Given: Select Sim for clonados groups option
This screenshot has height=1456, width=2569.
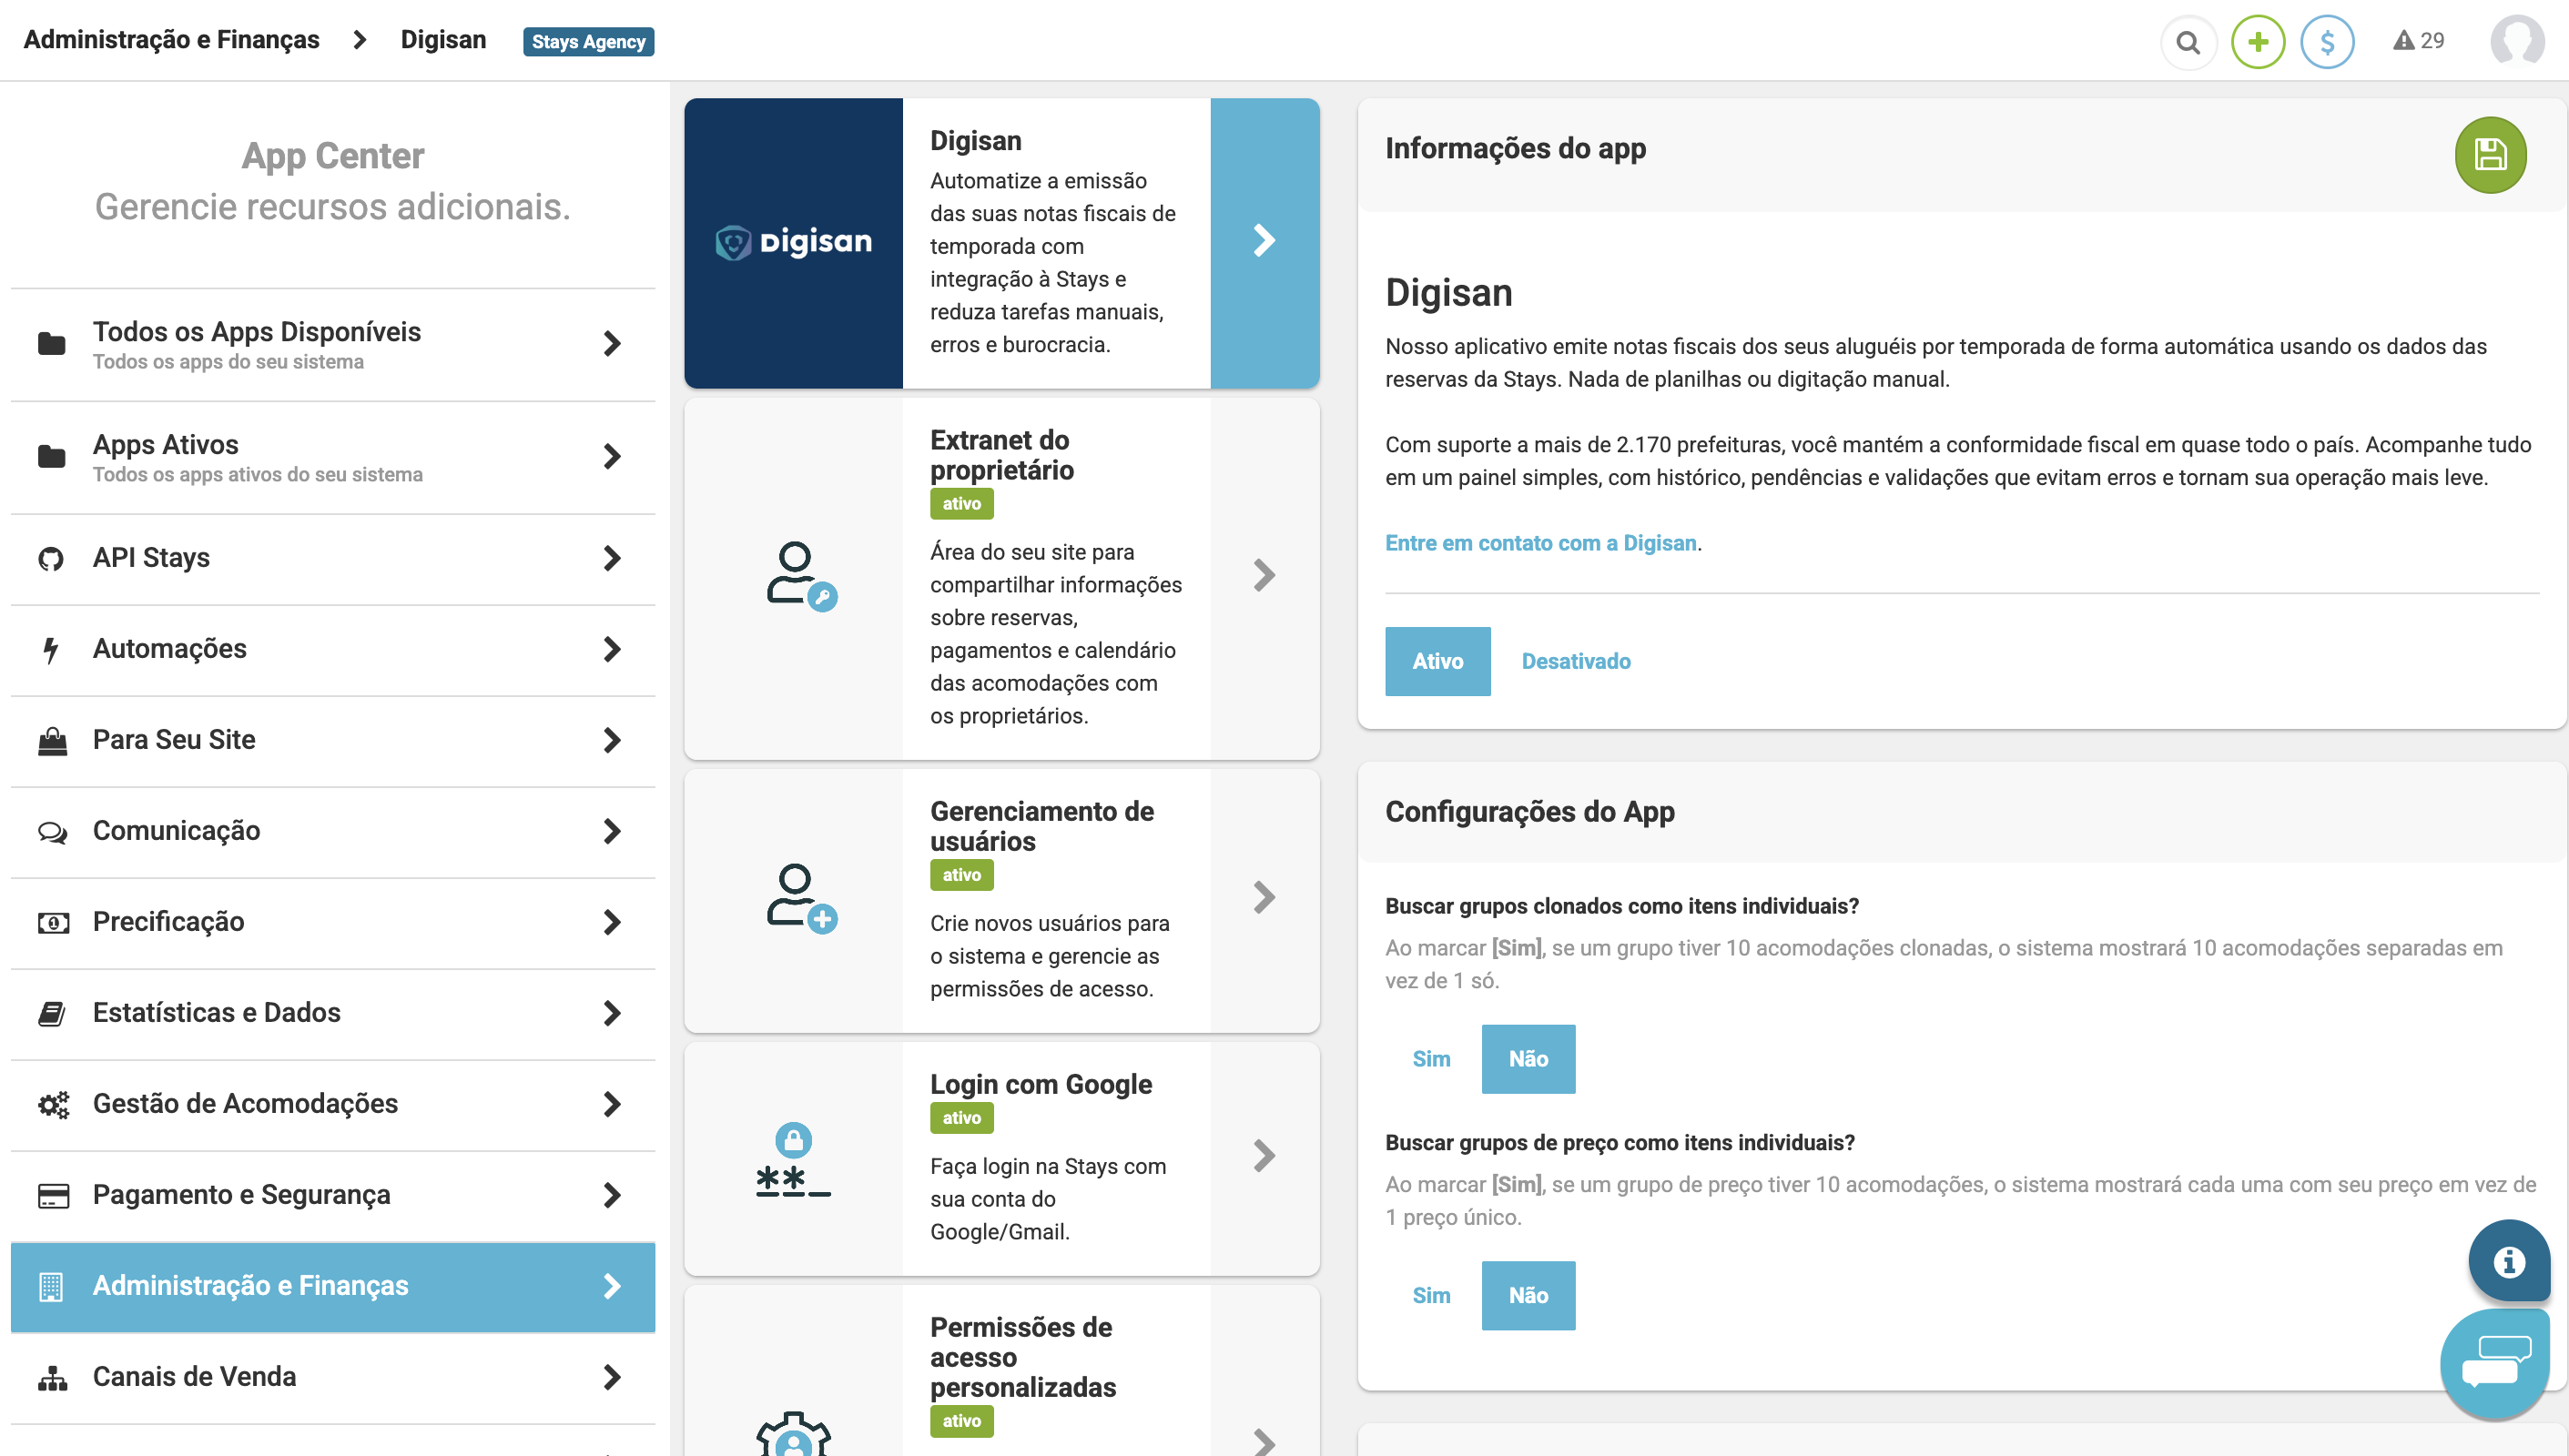Looking at the screenshot, I should [x=1430, y=1059].
